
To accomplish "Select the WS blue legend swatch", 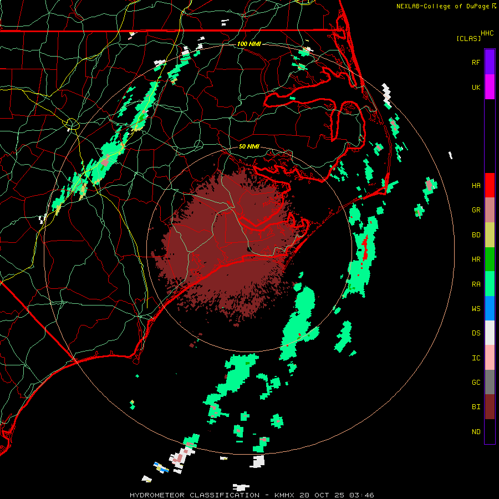I will (x=490, y=308).
